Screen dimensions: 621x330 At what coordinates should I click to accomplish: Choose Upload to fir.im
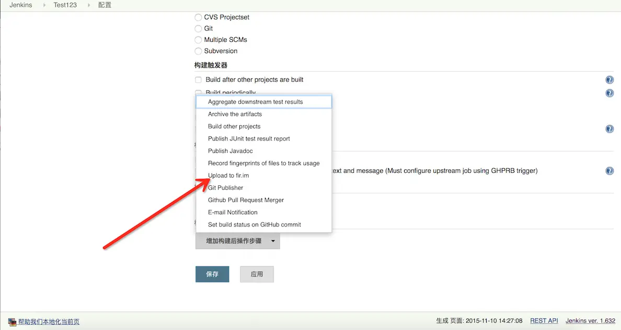(x=264, y=175)
